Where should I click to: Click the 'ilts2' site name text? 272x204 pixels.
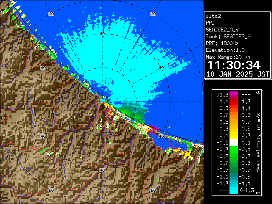coord(213,16)
